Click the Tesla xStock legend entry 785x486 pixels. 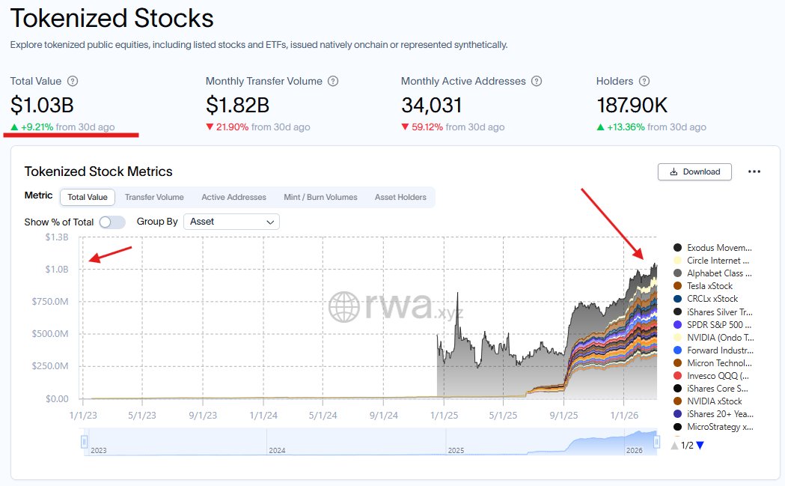tap(704, 286)
